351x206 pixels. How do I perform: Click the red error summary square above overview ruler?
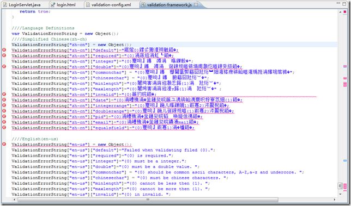point(344,11)
